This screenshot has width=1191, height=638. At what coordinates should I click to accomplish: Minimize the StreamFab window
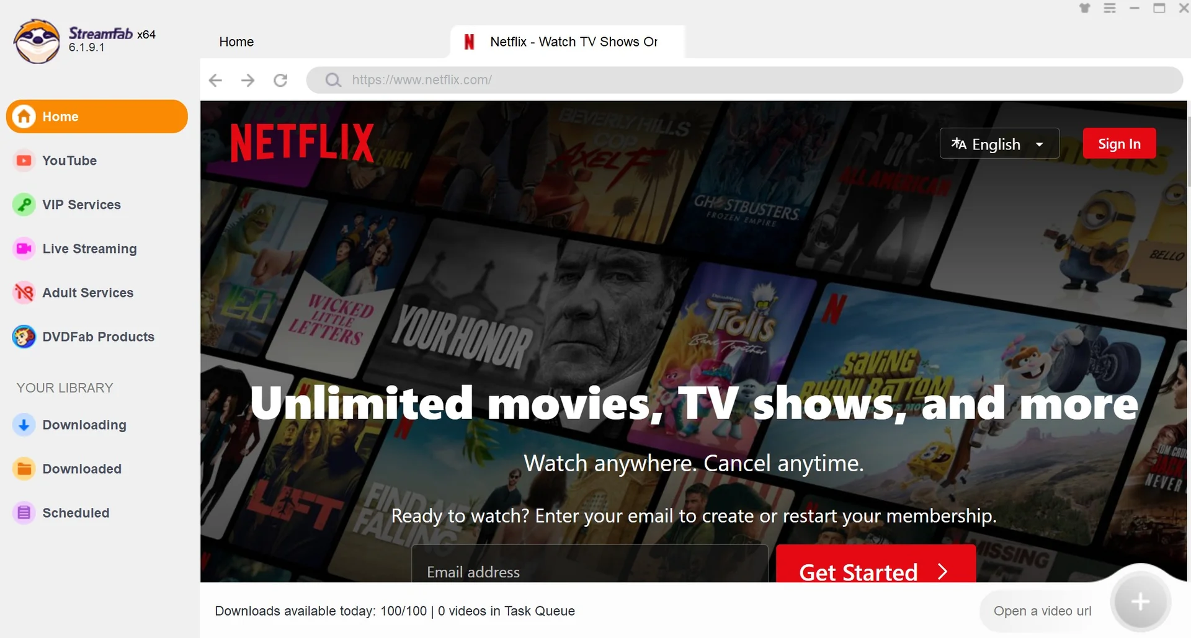click(1135, 8)
